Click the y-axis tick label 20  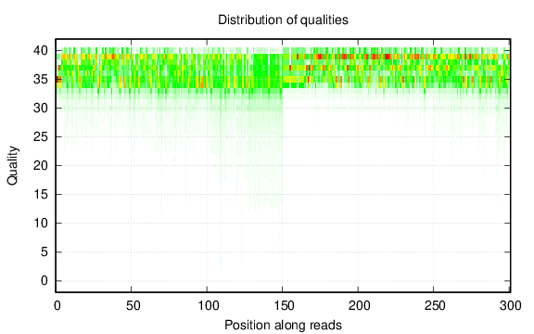click(40, 166)
